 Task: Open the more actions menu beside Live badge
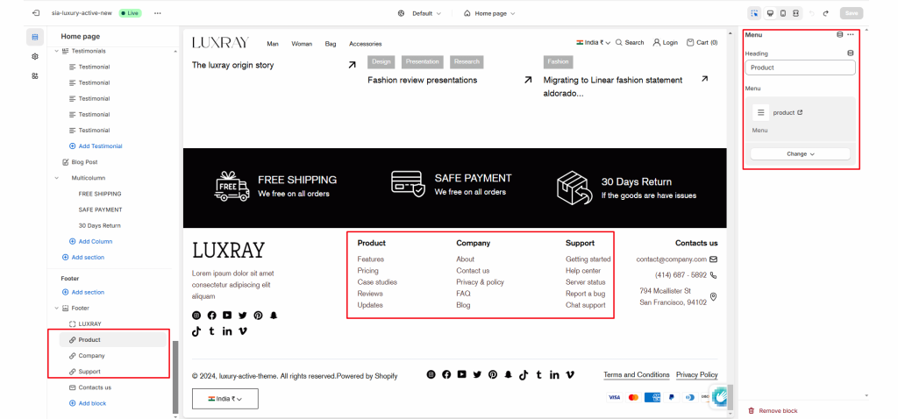point(158,13)
